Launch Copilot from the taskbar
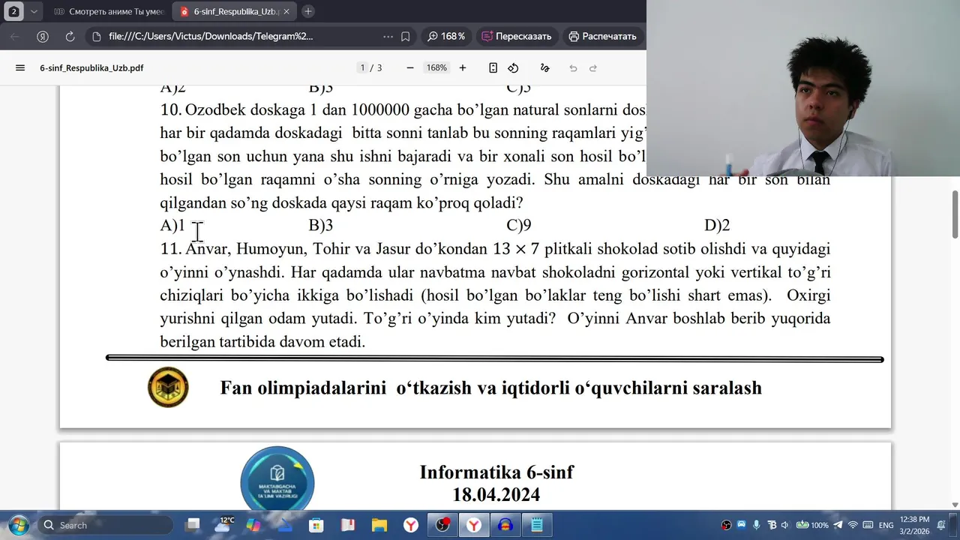The width and height of the screenshot is (960, 540). [254, 525]
